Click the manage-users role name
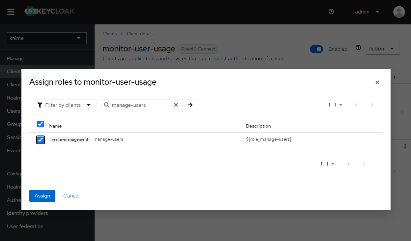The image size is (411, 241). [108, 139]
